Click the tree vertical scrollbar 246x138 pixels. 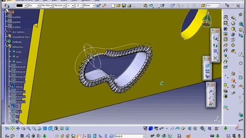coord(3,66)
